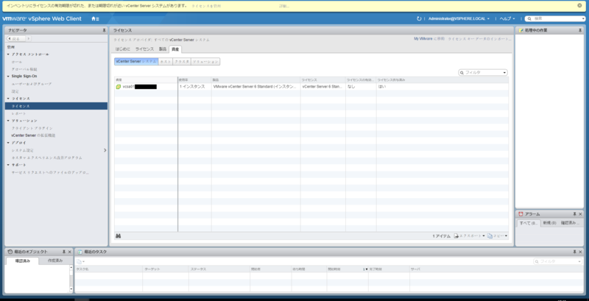Close the アラーム alarms panel
589x301 pixels.
point(580,214)
